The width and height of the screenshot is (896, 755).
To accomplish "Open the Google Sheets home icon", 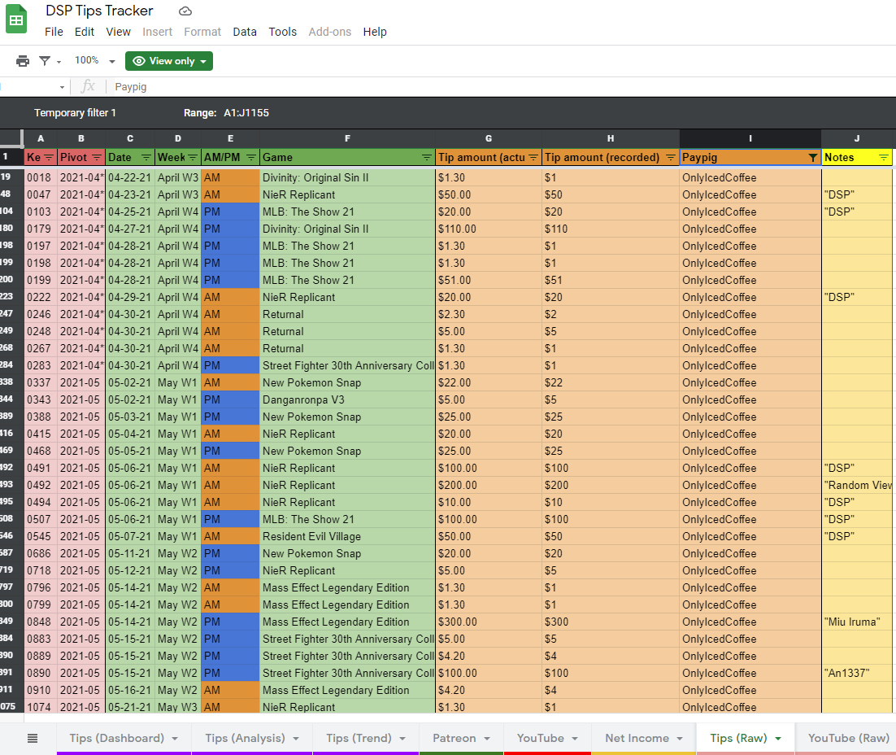I will pyautogui.click(x=16, y=20).
